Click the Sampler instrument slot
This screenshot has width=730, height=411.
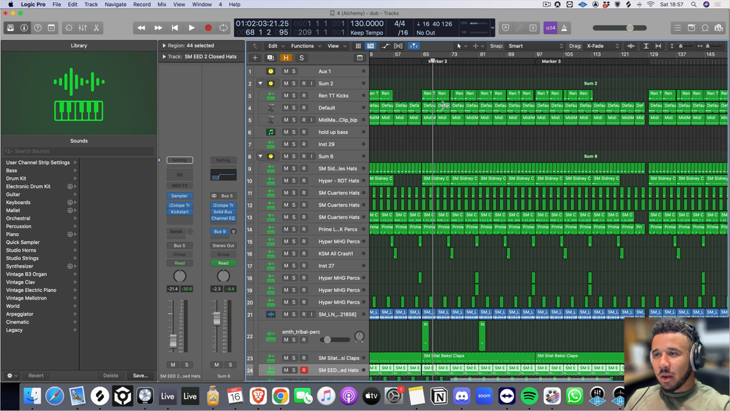tap(179, 196)
